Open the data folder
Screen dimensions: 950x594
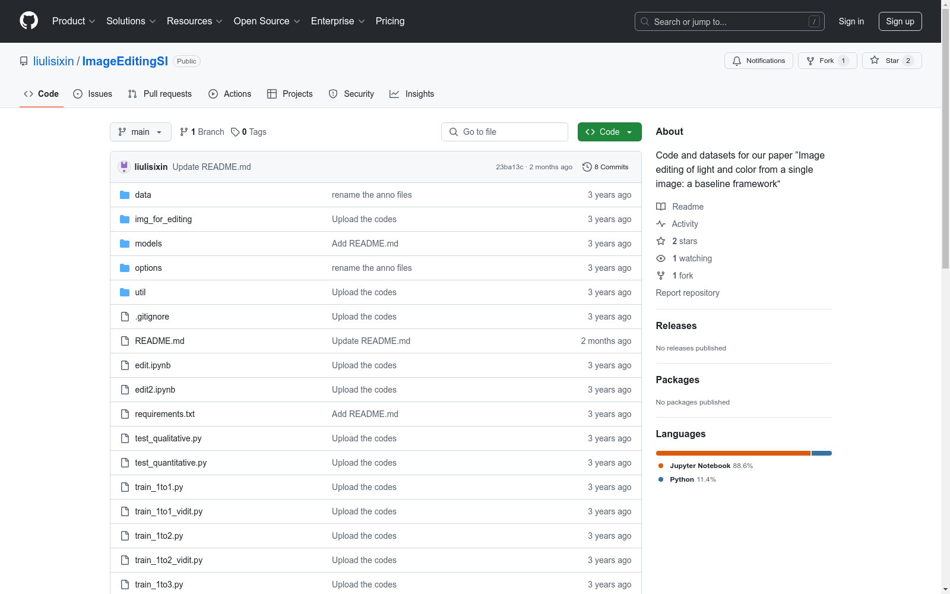coord(143,195)
